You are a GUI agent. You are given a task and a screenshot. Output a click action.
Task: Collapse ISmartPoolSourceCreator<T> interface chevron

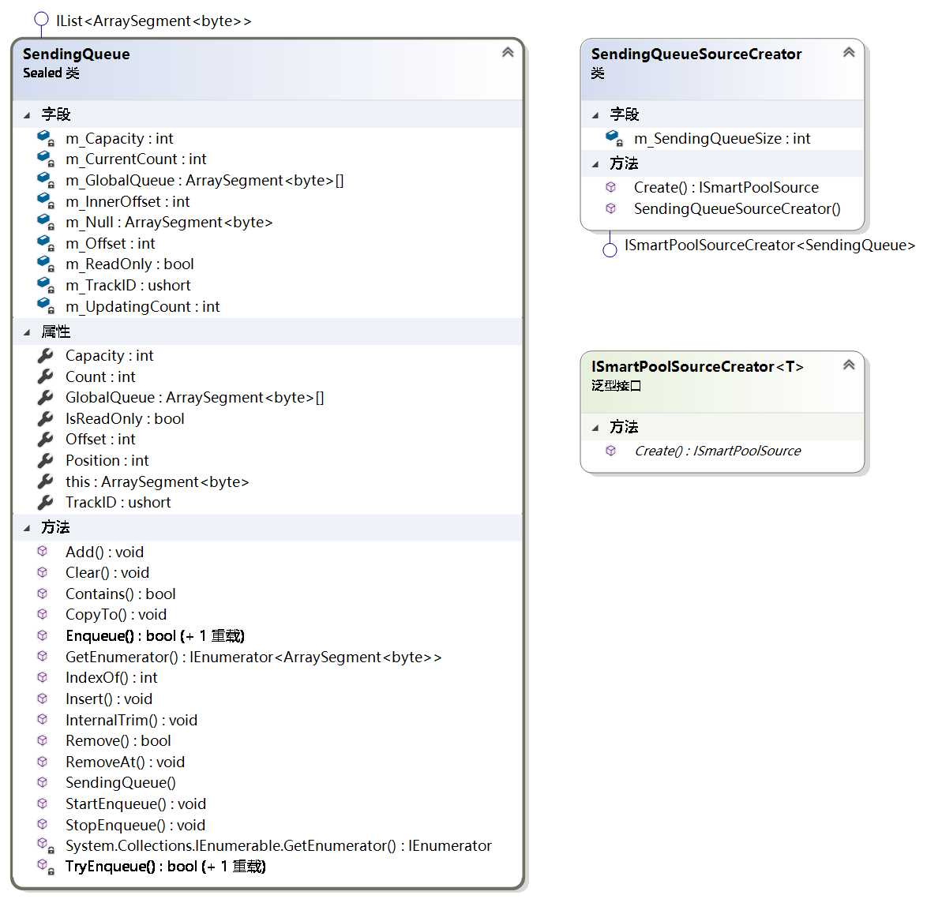pos(848,365)
